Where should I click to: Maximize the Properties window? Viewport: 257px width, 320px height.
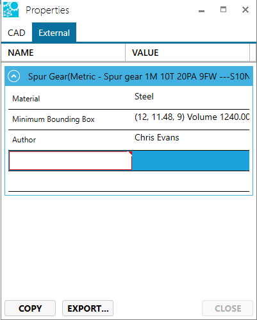coord(223,10)
